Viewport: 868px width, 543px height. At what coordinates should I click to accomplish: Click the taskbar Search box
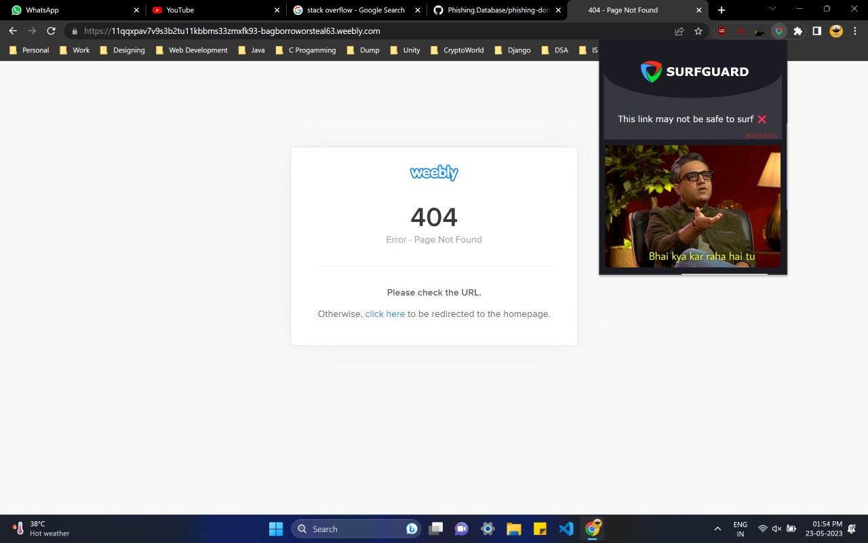(x=356, y=529)
